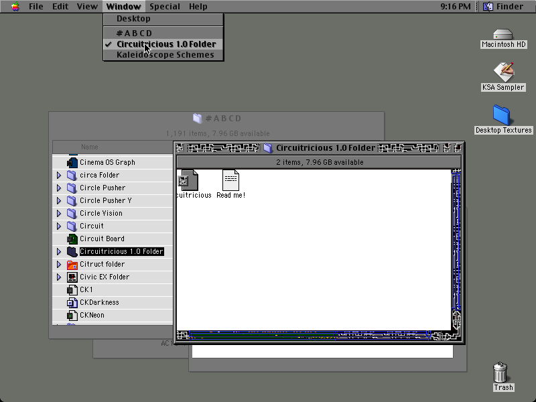This screenshot has height=402, width=536.
Task: Click the Circuitricious window resize corner
Action: pyautogui.click(x=456, y=336)
